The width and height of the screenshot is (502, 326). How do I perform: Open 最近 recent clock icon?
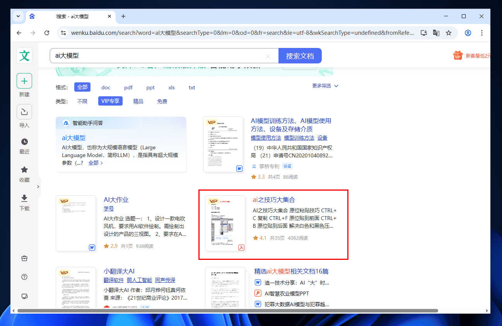point(24,142)
